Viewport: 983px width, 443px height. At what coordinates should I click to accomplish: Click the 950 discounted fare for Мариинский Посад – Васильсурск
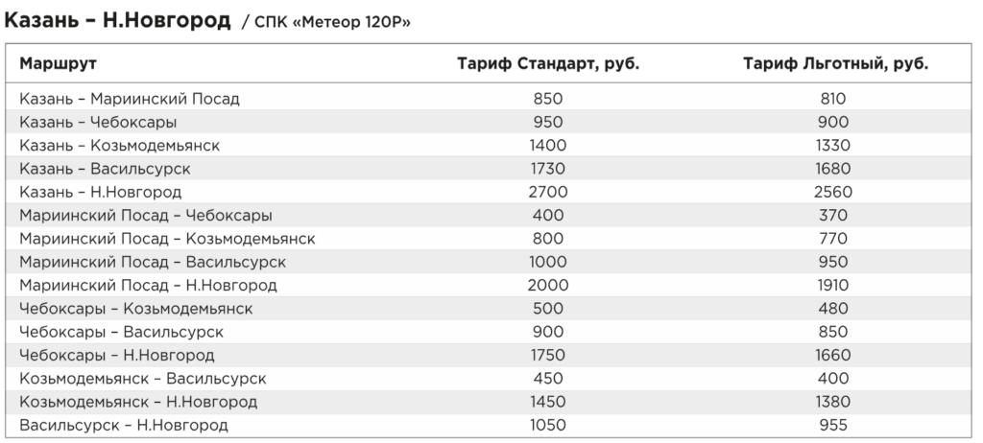pos(832,262)
